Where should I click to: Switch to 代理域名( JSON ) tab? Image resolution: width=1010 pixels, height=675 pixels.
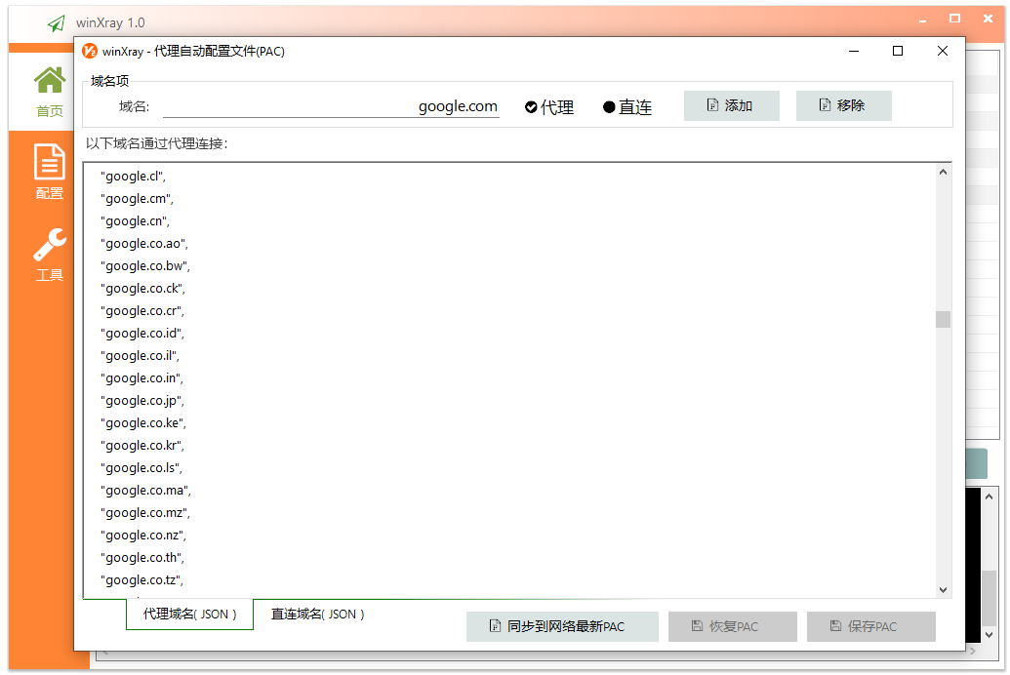pos(189,615)
